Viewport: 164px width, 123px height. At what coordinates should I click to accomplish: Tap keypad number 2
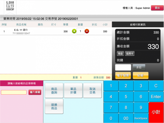126,86
